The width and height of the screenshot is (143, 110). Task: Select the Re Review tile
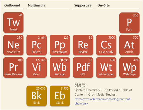(x=83, y=45)
